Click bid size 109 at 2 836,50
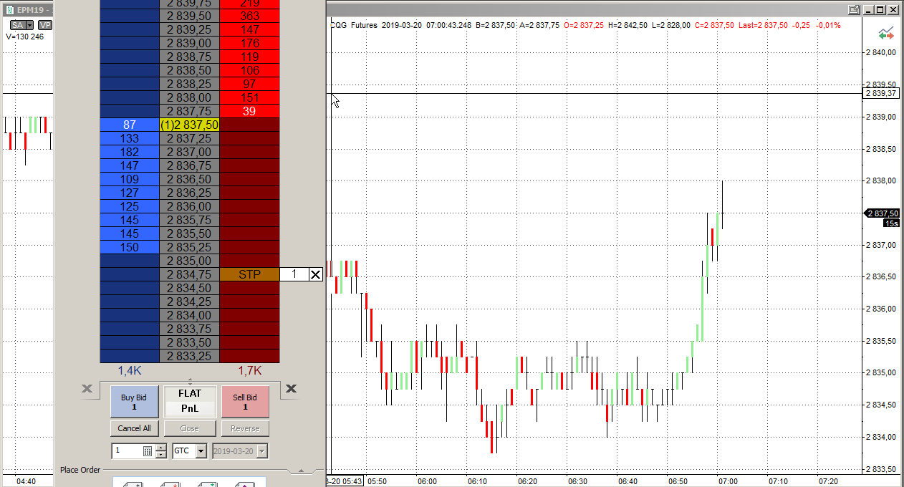The width and height of the screenshot is (904, 487). click(130, 179)
